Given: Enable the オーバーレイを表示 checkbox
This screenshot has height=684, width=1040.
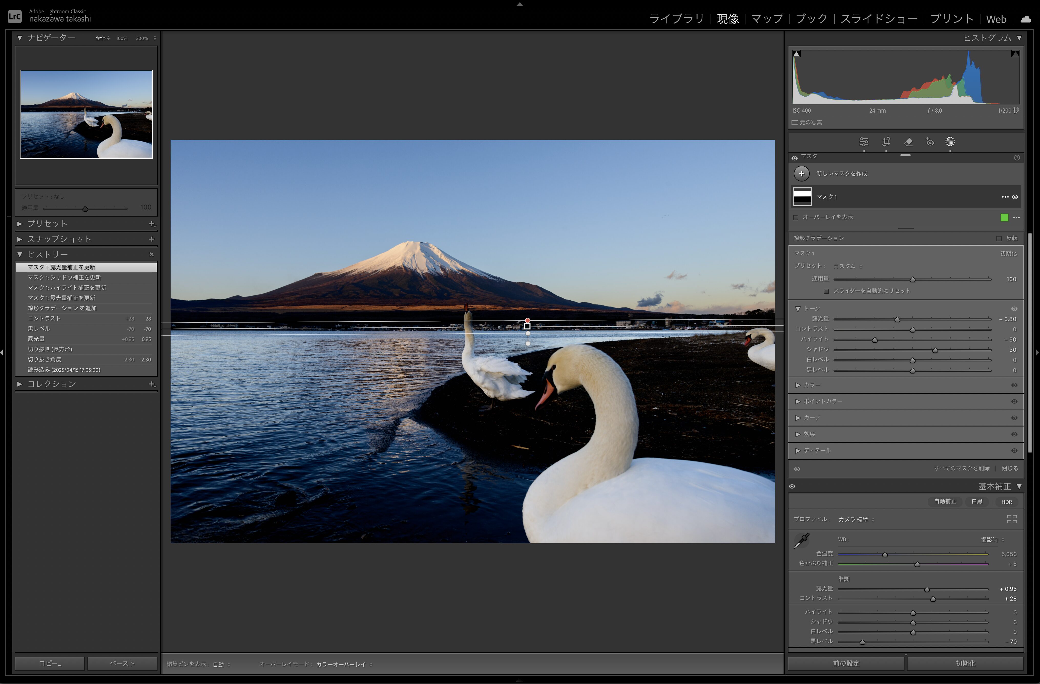Looking at the screenshot, I should click(x=796, y=218).
